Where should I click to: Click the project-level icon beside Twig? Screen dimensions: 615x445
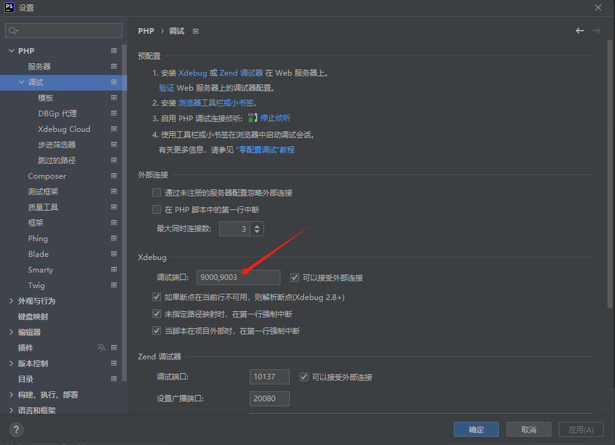114,285
